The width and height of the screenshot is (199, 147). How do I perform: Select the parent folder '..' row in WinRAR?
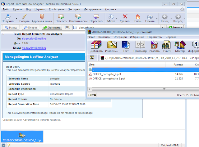tap(143, 69)
